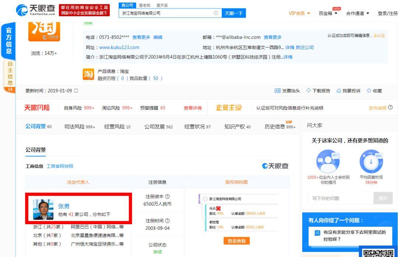Open the 工商官网快照 link
Screen dimensions: 398x257
click(60, 166)
